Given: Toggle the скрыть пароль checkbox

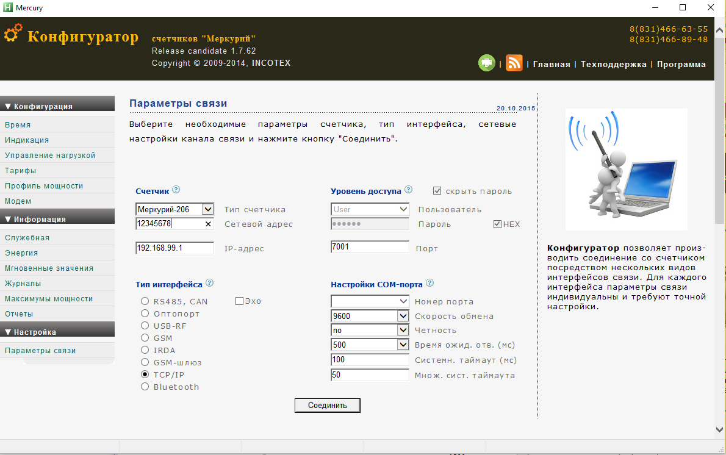Looking at the screenshot, I should pyautogui.click(x=437, y=191).
